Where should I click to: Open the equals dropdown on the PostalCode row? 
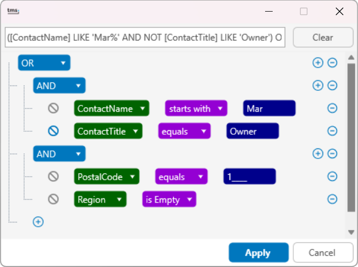(x=181, y=177)
